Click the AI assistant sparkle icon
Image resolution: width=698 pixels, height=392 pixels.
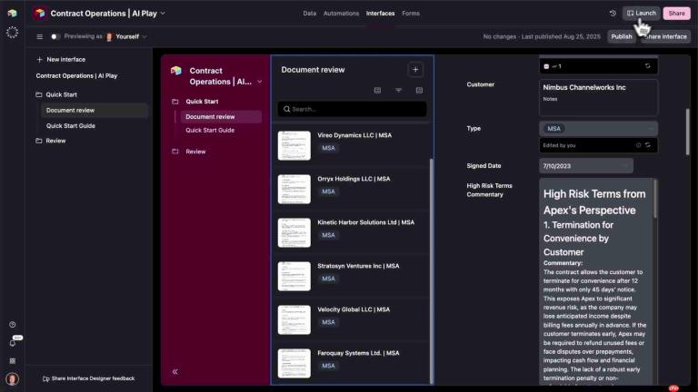coord(13,33)
